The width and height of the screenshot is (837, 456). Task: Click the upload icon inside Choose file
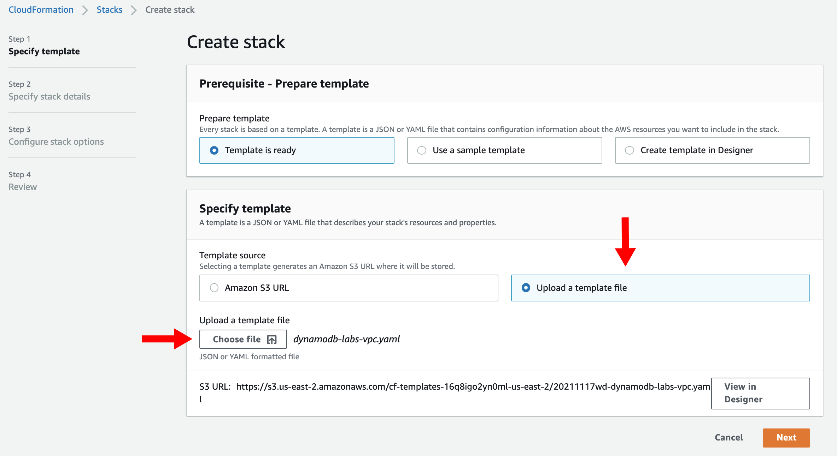click(272, 340)
